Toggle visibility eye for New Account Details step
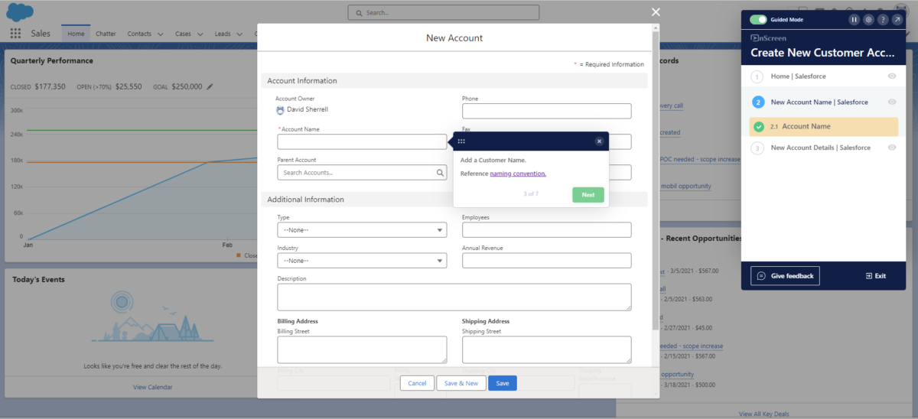The height and width of the screenshot is (419, 918). pyautogui.click(x=892, y=148)
